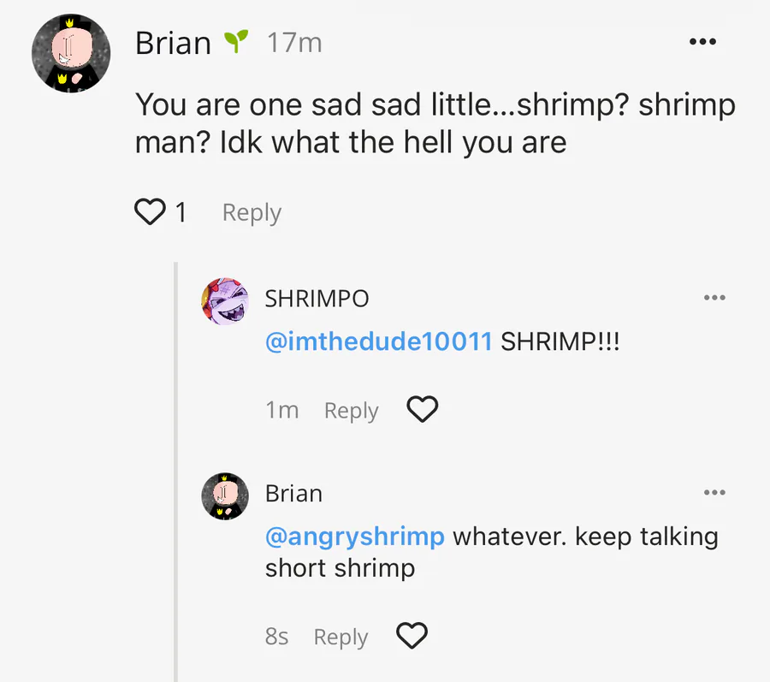Screen dimensions: 770x682
Task: Open the @imthedude10011 mention link
Action: (x=379, y=342)
